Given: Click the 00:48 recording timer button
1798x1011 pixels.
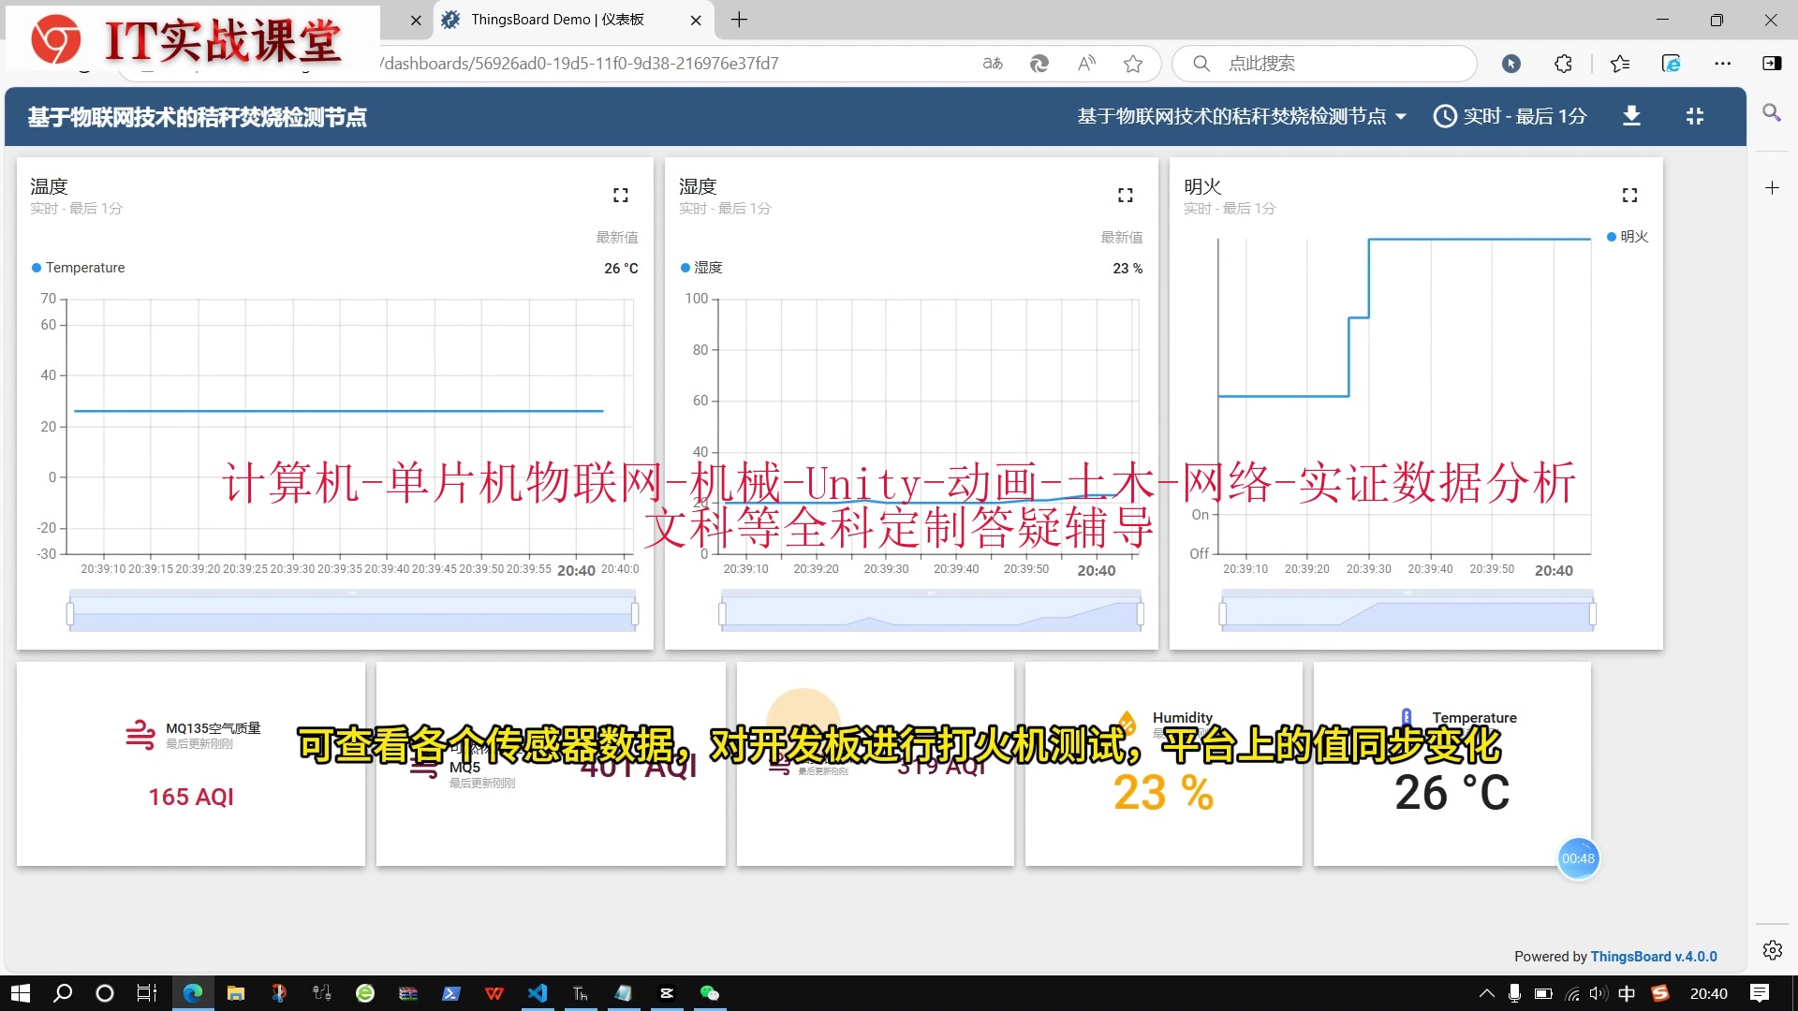Looking at the screenshot, I should (1578, 858).
